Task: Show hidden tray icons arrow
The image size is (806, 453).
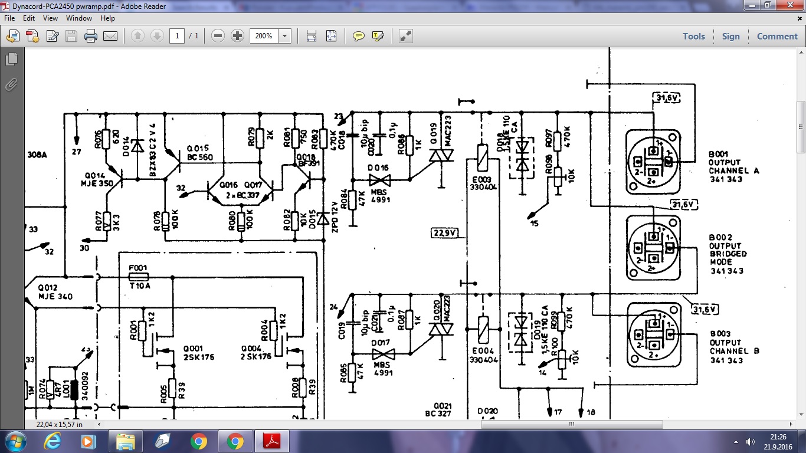Action: tap(736, 441)
